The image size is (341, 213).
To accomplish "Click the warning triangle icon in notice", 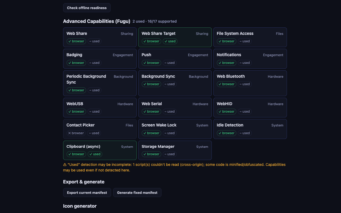I will [x=65, y=165].
